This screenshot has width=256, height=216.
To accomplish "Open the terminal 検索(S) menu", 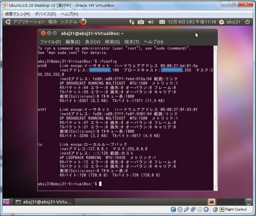I will [x=112, y=42].
